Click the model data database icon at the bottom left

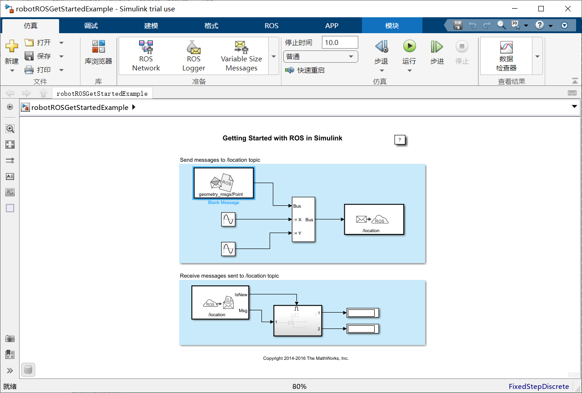28,370
